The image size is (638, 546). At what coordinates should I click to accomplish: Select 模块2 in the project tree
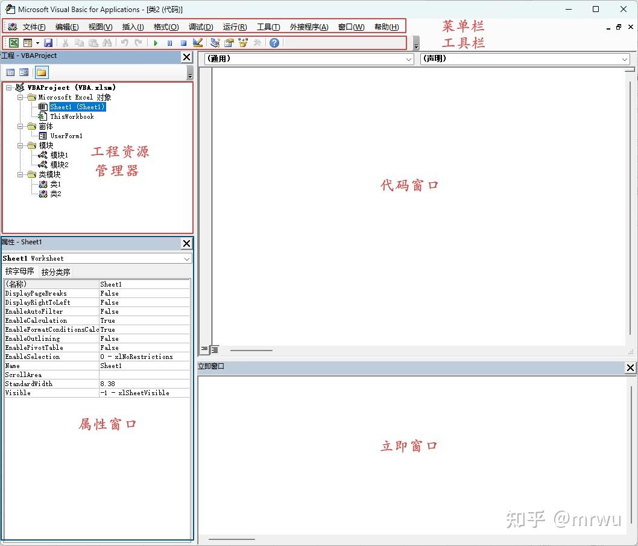click(x=58, y=164)
